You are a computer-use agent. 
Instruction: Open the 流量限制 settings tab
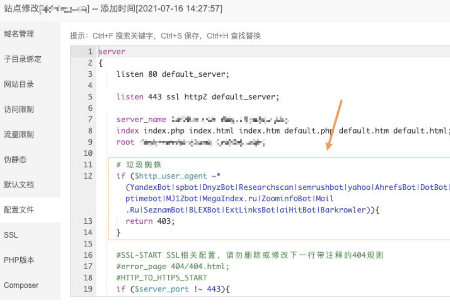tap(19, 135)
